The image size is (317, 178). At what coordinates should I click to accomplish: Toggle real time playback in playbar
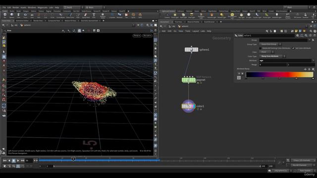(18, 166)
